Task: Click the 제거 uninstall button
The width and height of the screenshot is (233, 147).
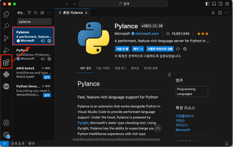Action: (x=136, y=49)
